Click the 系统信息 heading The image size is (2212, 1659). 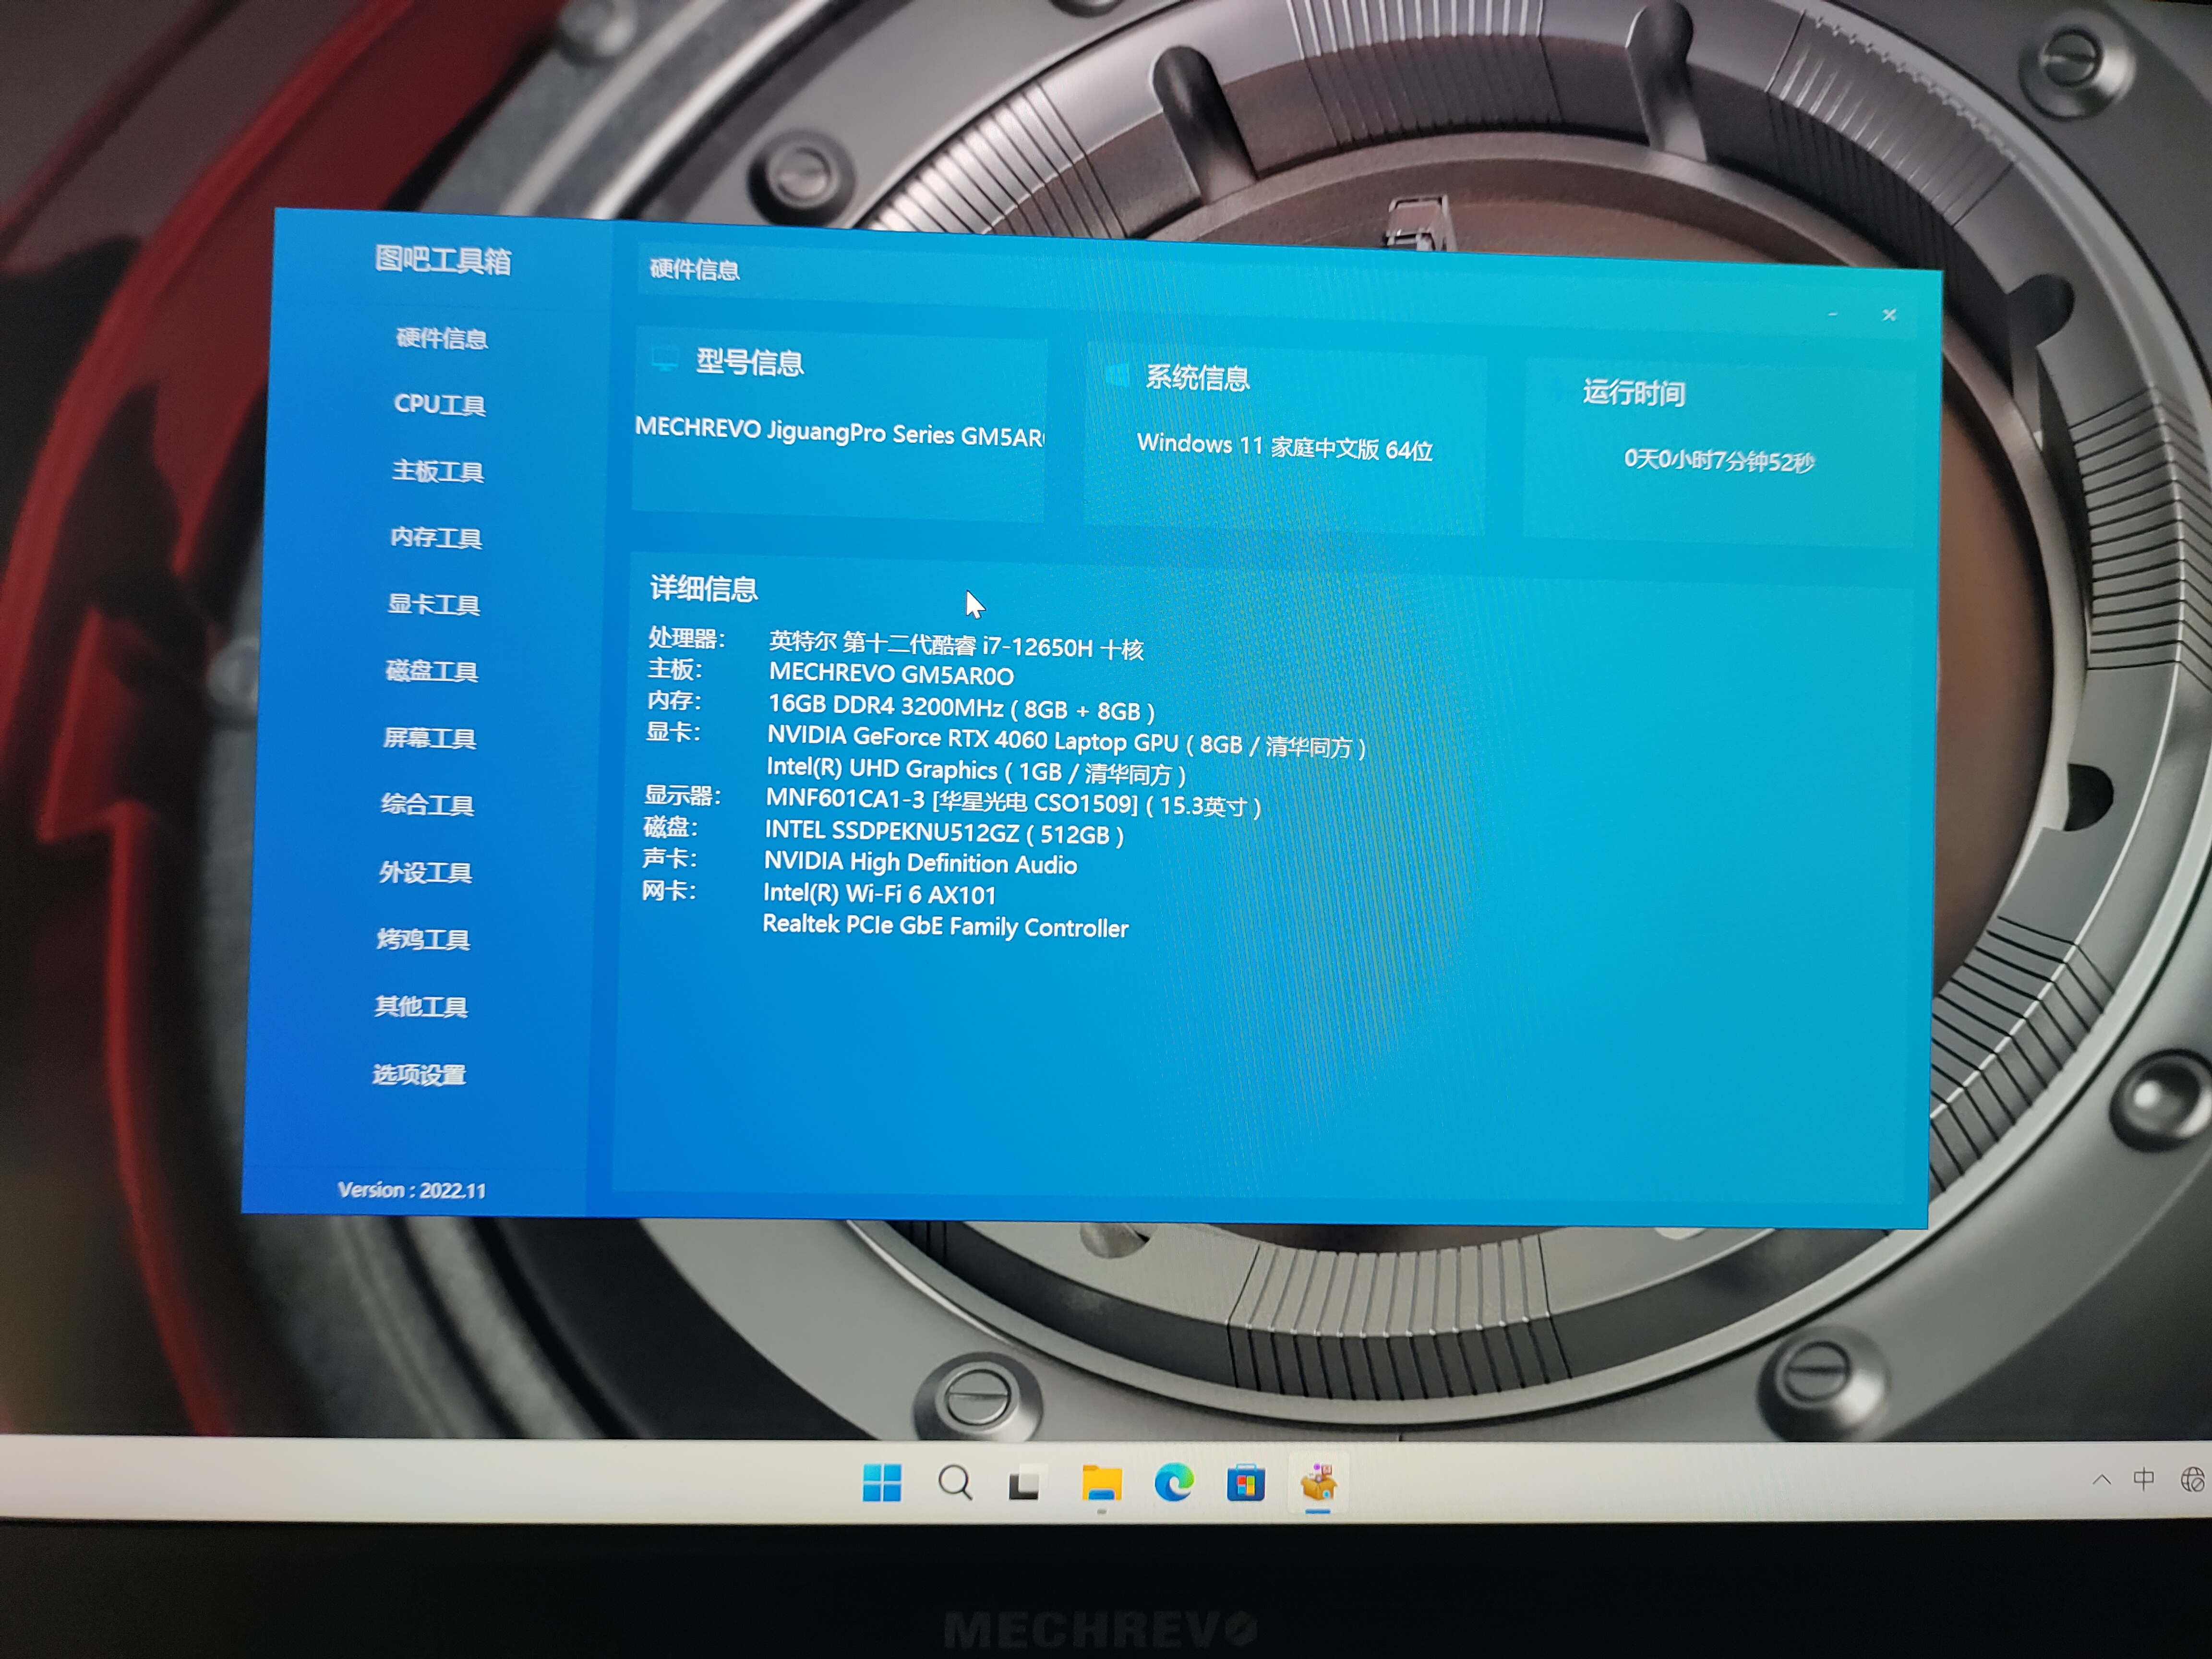(1197, 378)
